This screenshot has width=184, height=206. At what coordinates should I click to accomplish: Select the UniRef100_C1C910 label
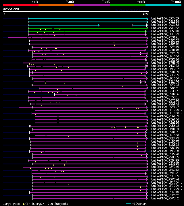click(x=165, y=192)
